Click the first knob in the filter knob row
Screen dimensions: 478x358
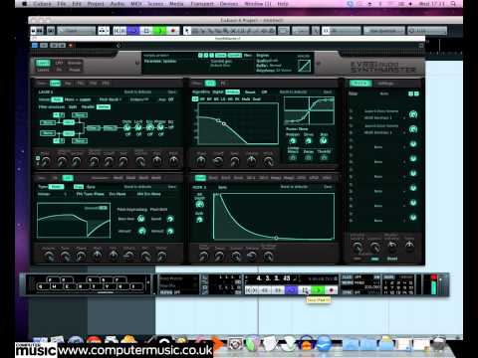(201, 161)
